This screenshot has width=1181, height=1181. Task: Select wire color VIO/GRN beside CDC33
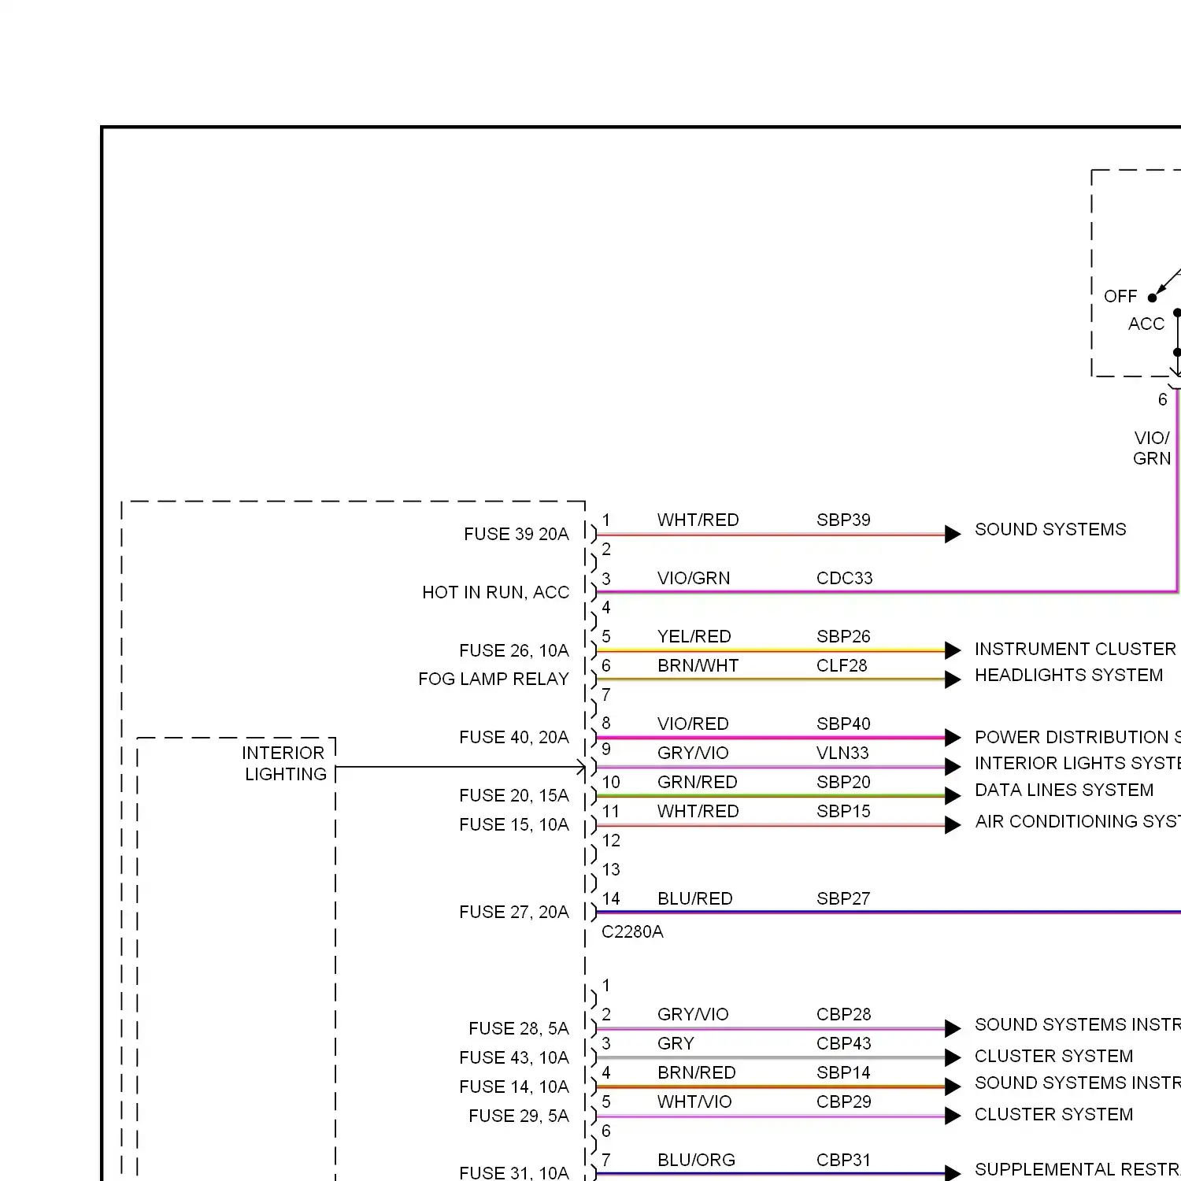pos(694,578)
